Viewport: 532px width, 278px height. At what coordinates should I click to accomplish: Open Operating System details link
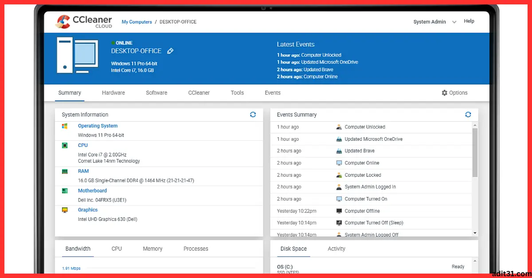(98, 126)
